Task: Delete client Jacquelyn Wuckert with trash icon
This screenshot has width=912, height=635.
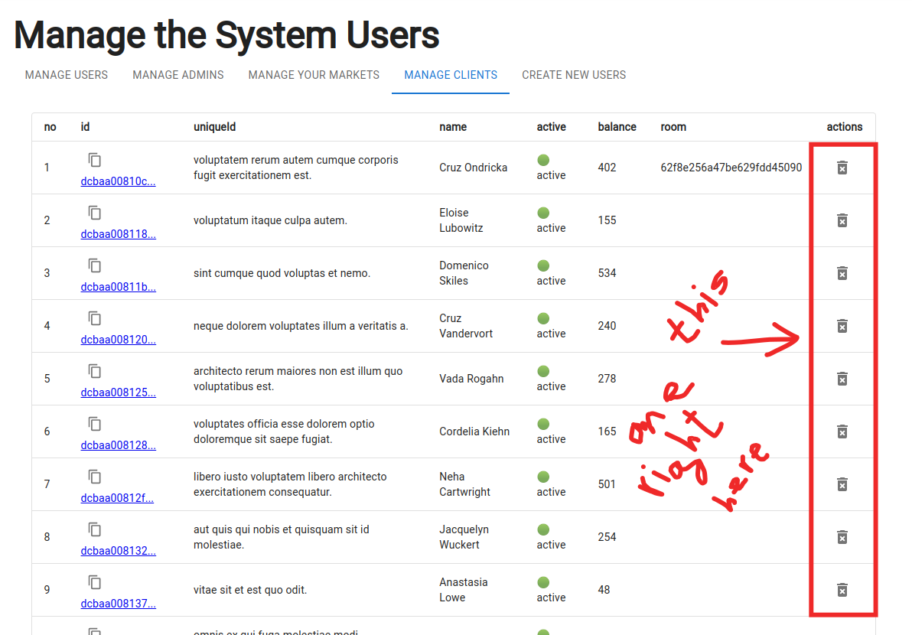Action: click(x=842, y=537)
